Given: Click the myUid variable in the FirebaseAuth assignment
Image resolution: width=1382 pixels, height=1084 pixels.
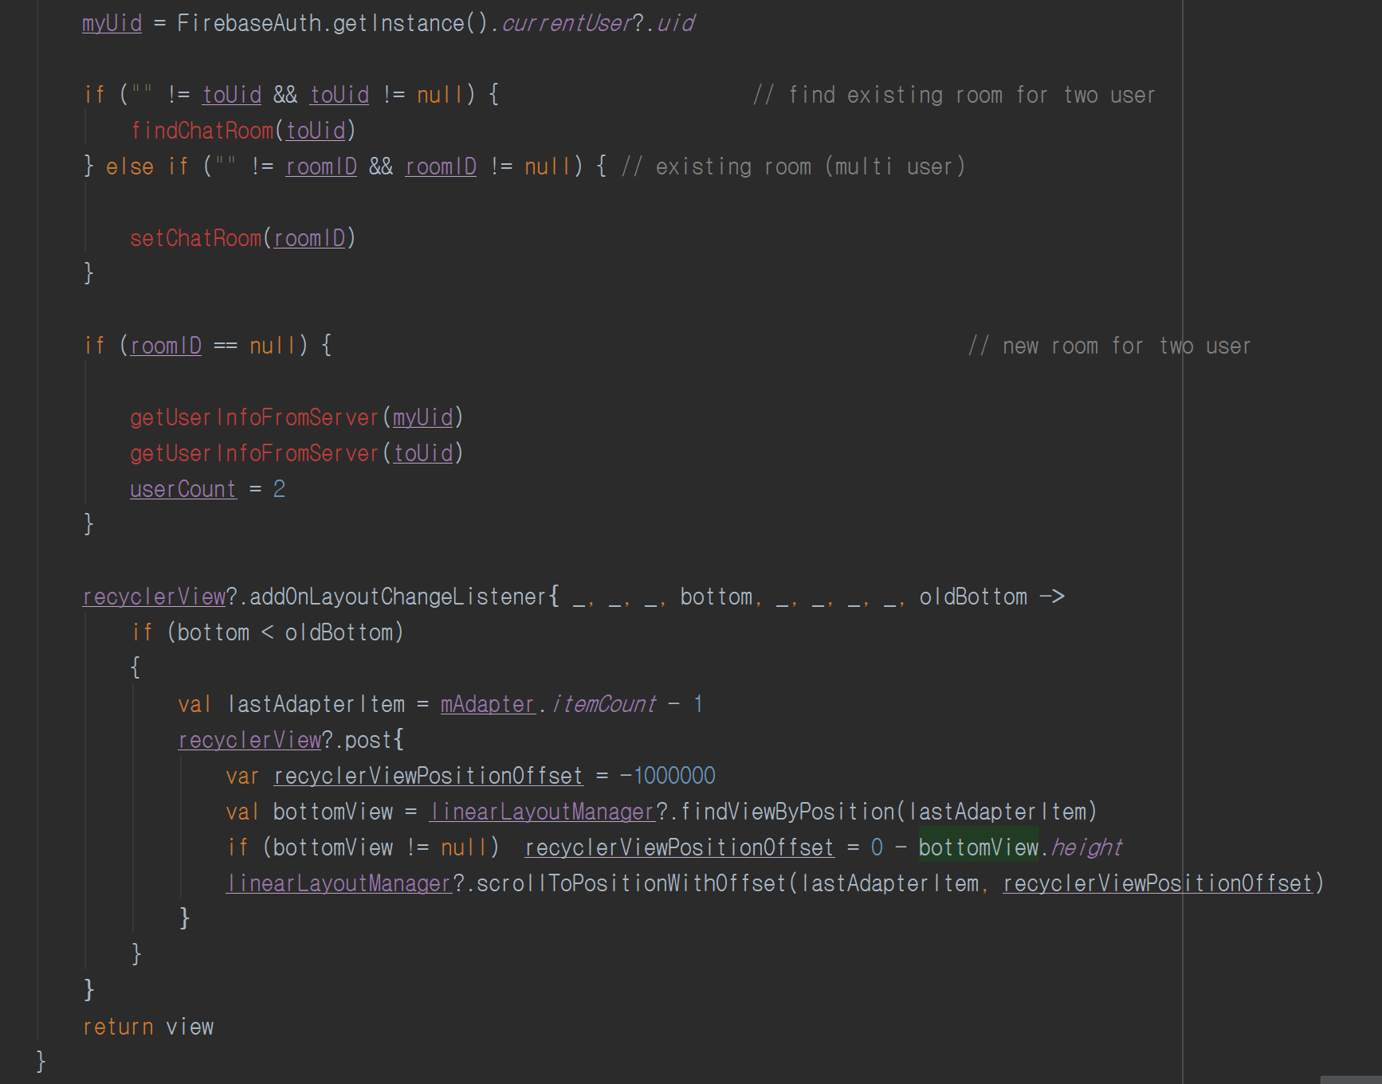Looking at the screenshot, I should tap(112, 23).
